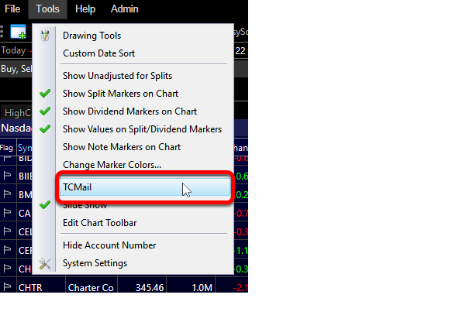Click the Buy, Sell panel header

(x=16, y=69)
